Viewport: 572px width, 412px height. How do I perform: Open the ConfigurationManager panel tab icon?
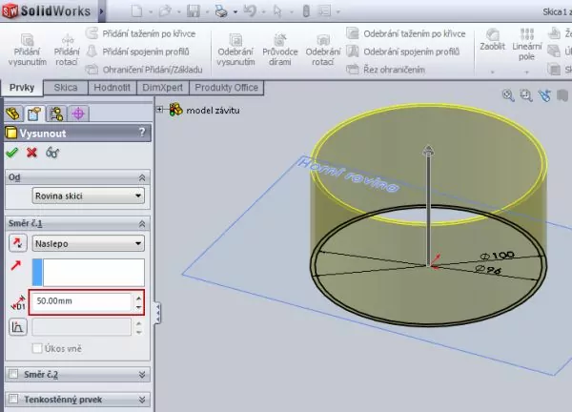click(x=55, y=113)
